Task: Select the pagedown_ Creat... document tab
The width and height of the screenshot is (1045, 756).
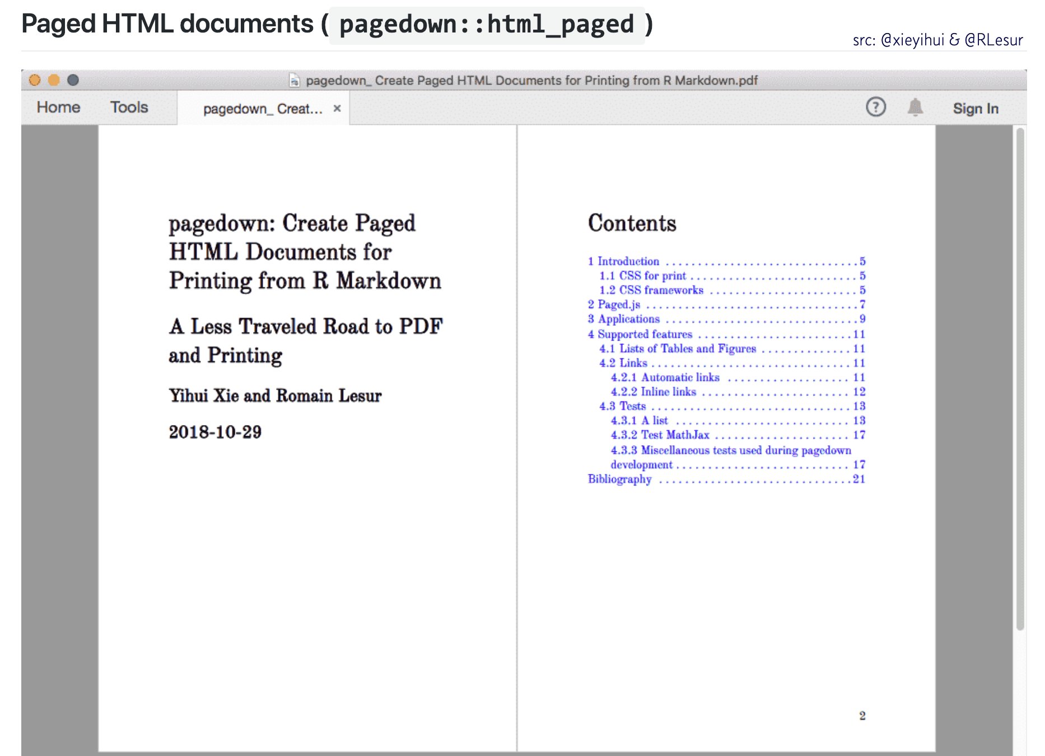Action: tap(258, 109)
